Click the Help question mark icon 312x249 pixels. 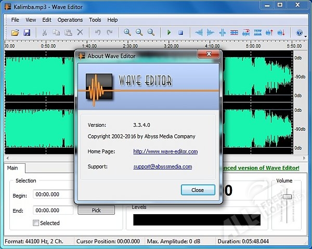tap(299, 33)
